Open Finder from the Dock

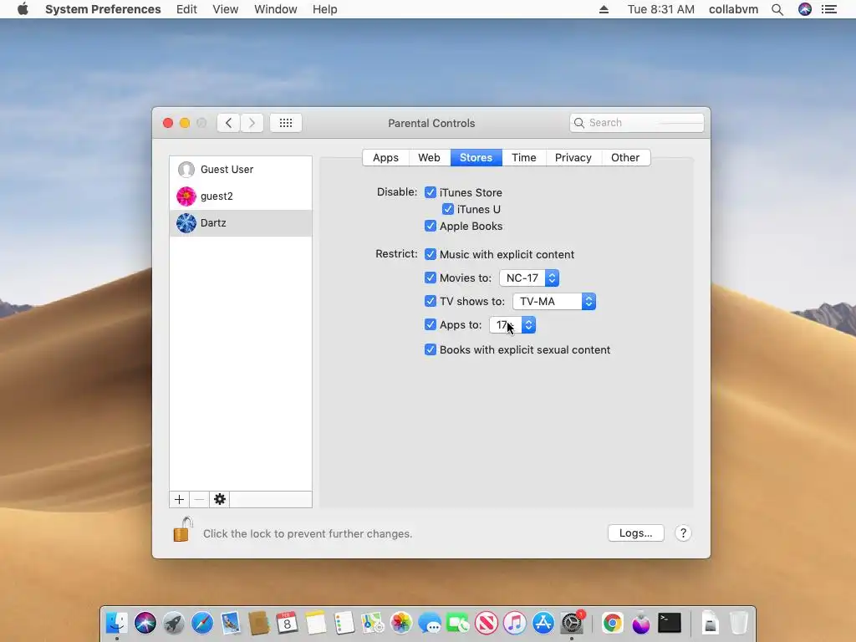click(116, 623)
